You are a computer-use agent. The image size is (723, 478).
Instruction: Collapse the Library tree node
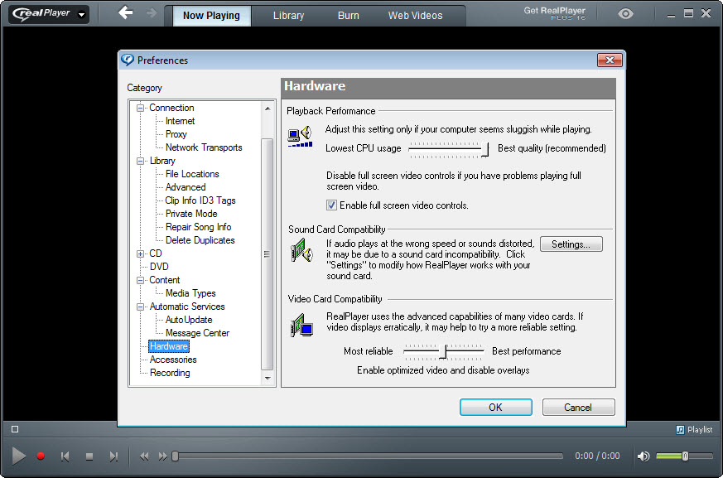click(x=140, y=162)
